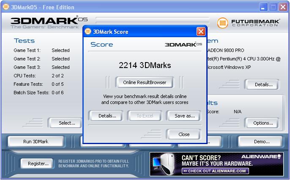The width and height of the screenshot is (290, 180).
Task: Click Register... to register 3DMark05
Action: [x=38, y=164]
